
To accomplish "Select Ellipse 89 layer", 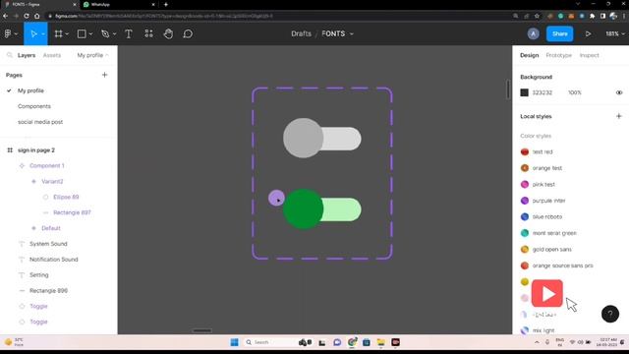I will tap(66, 197).
